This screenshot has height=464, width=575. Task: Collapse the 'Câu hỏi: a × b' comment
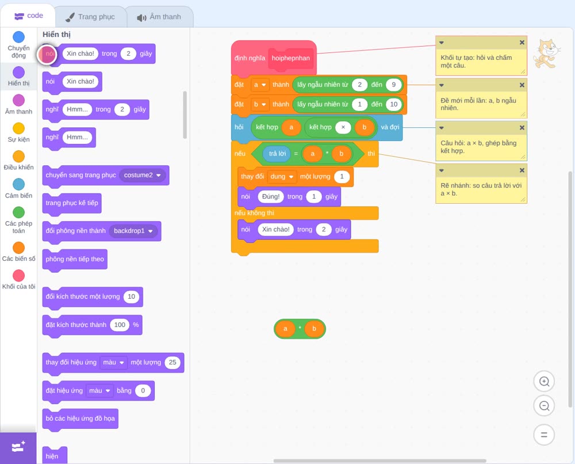442,128
